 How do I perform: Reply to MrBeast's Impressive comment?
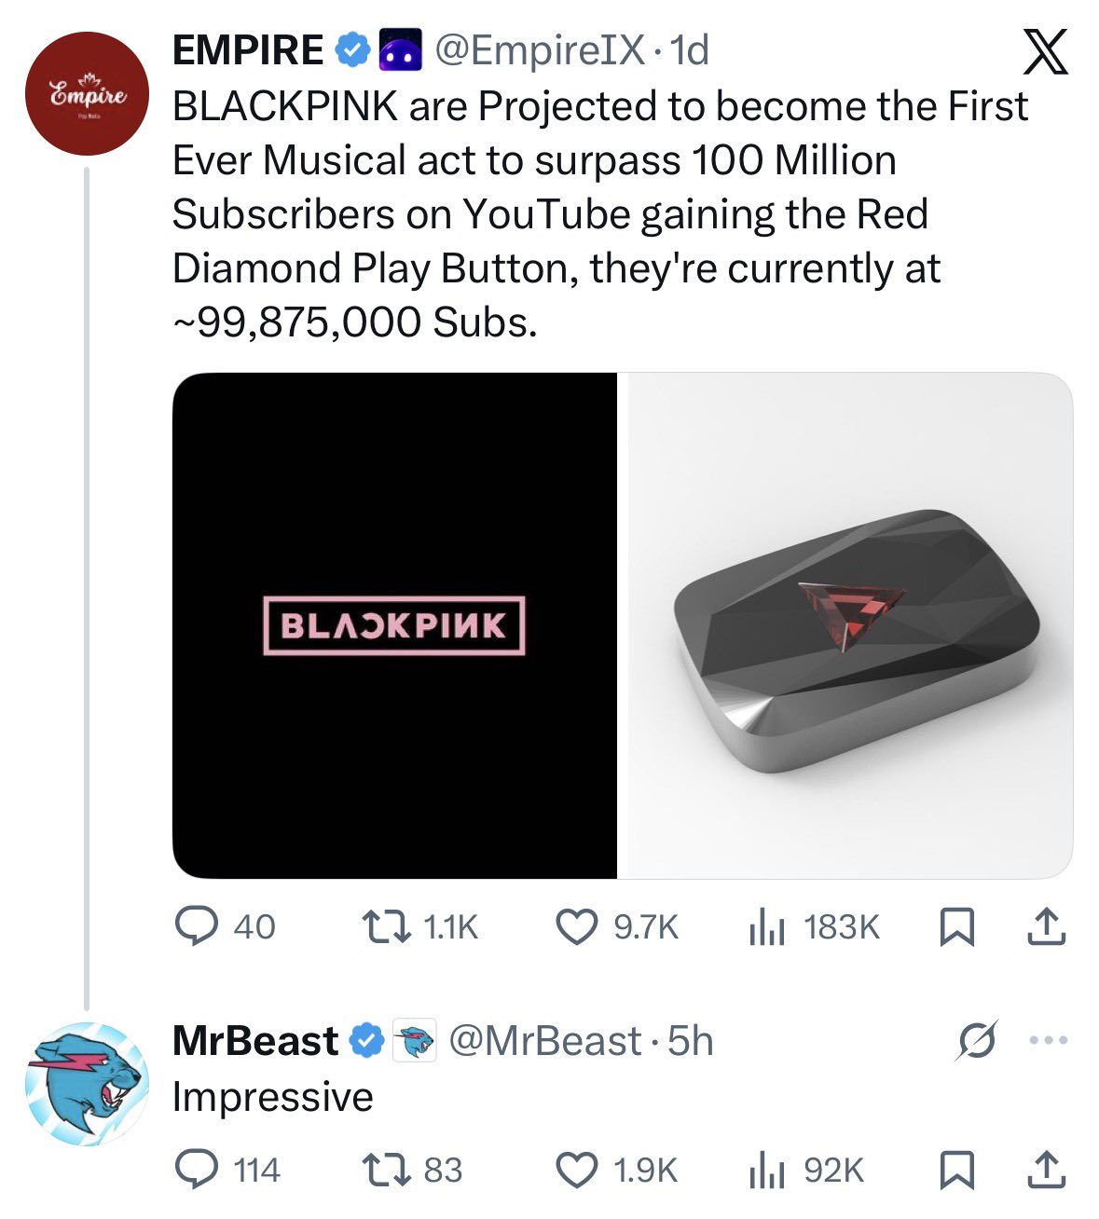197,1169
